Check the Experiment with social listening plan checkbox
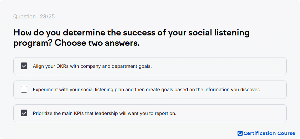Screen dimensions: 300x139 24,89
